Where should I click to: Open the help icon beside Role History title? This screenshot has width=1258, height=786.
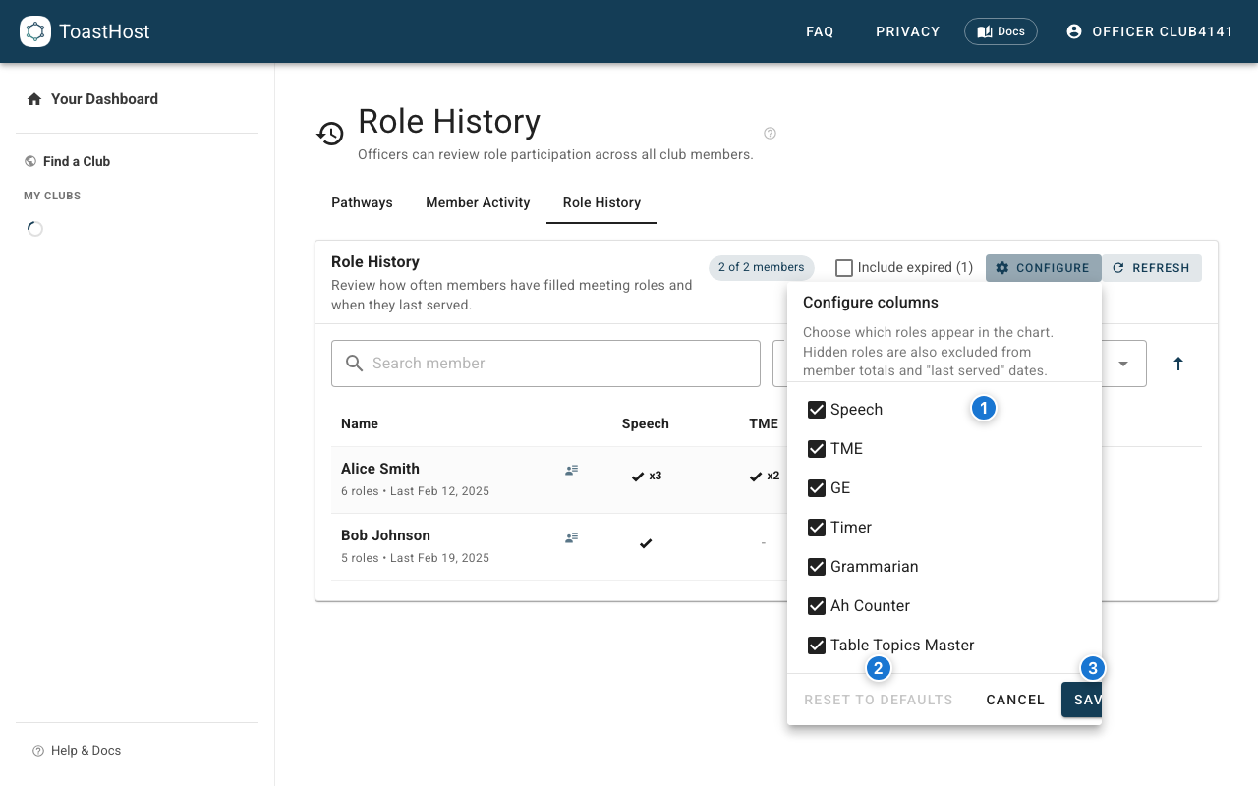[x=770, y=133]
